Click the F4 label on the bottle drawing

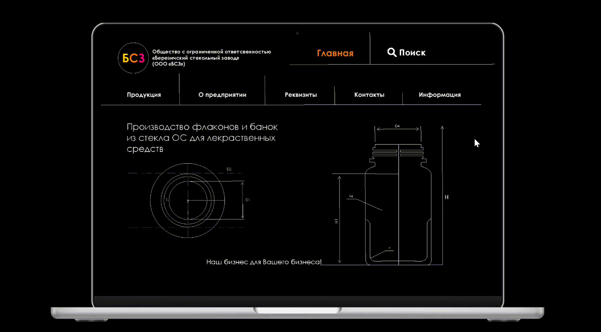coord(351,196)
